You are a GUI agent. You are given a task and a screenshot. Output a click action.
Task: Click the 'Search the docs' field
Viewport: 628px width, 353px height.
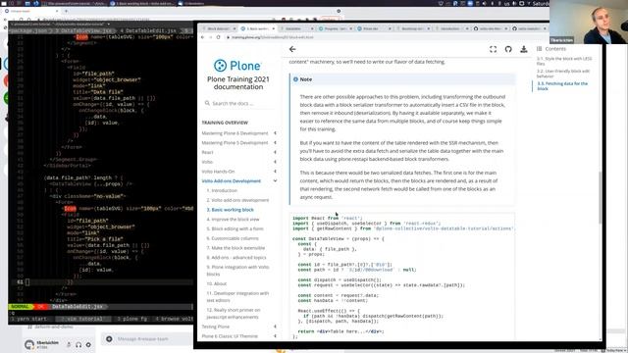(238, 103)
